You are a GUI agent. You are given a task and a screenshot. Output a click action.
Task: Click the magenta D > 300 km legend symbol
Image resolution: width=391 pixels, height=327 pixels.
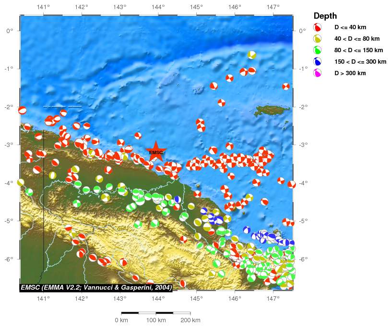coord(317,73)
